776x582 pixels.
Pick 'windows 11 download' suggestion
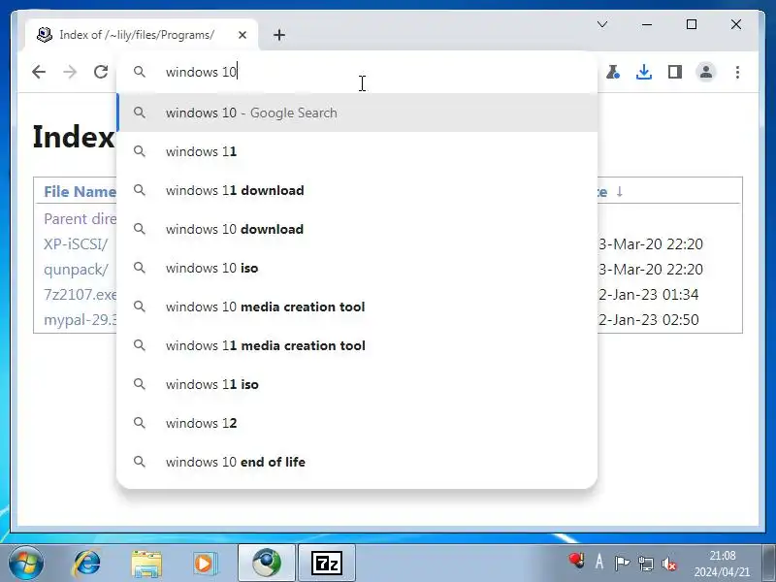357,190
